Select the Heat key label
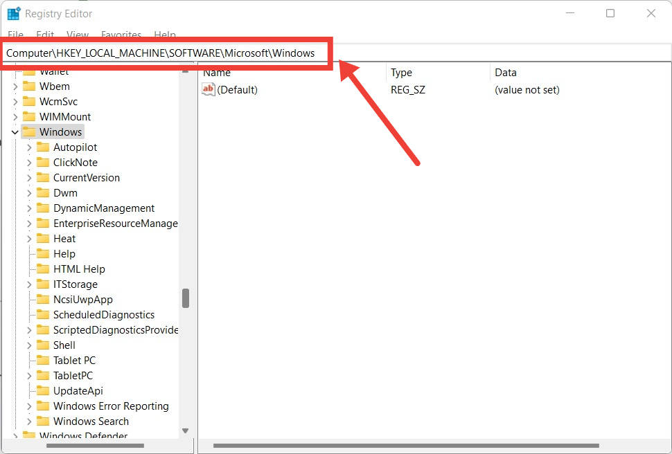This screenshot has height=454, width=672. coord(64,239)
